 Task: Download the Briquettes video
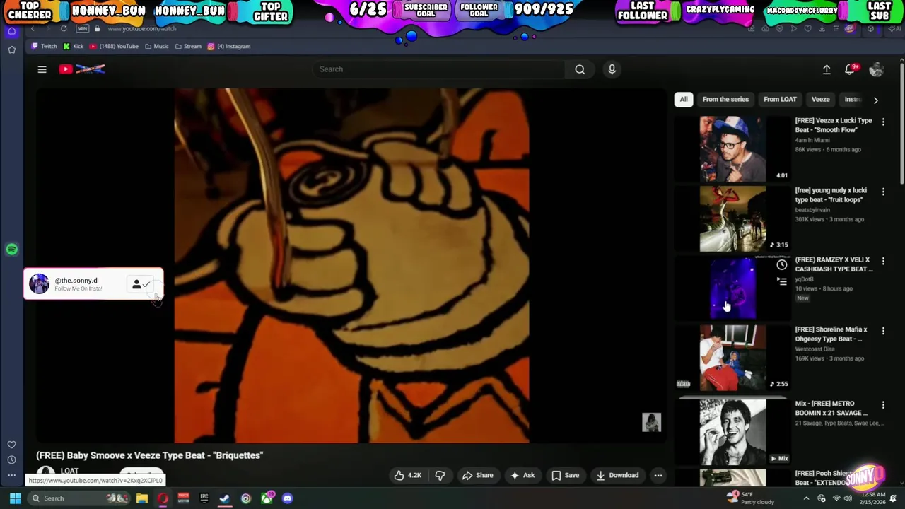[617, 475]
